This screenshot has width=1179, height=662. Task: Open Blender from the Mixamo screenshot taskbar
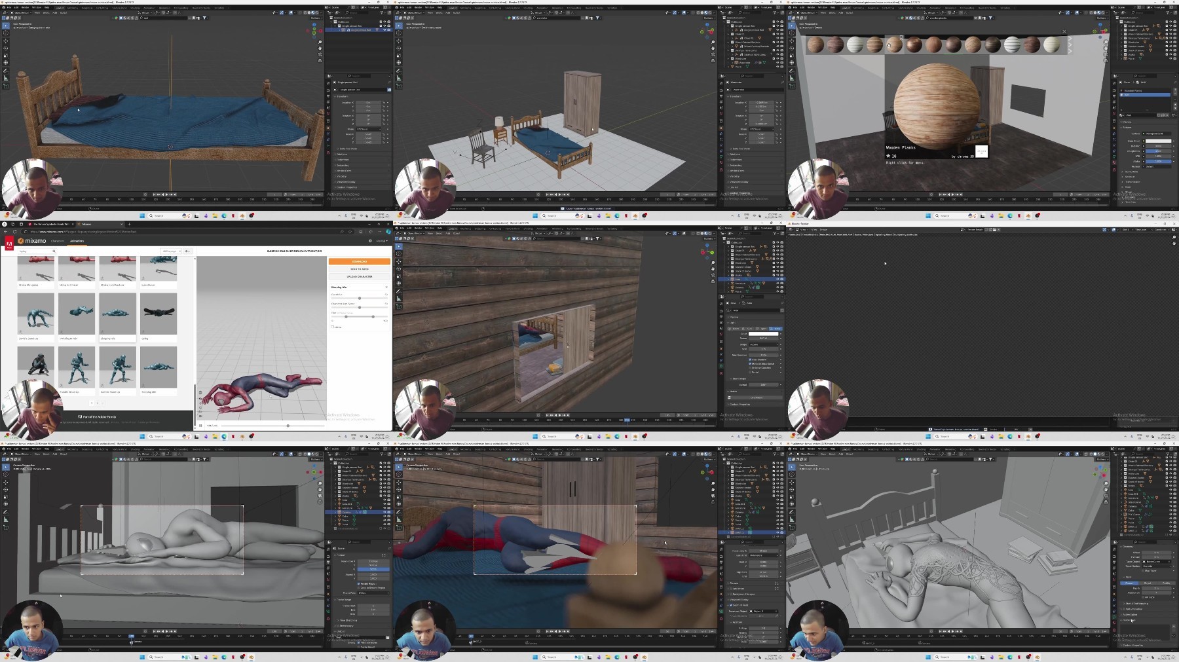[242, 436]
